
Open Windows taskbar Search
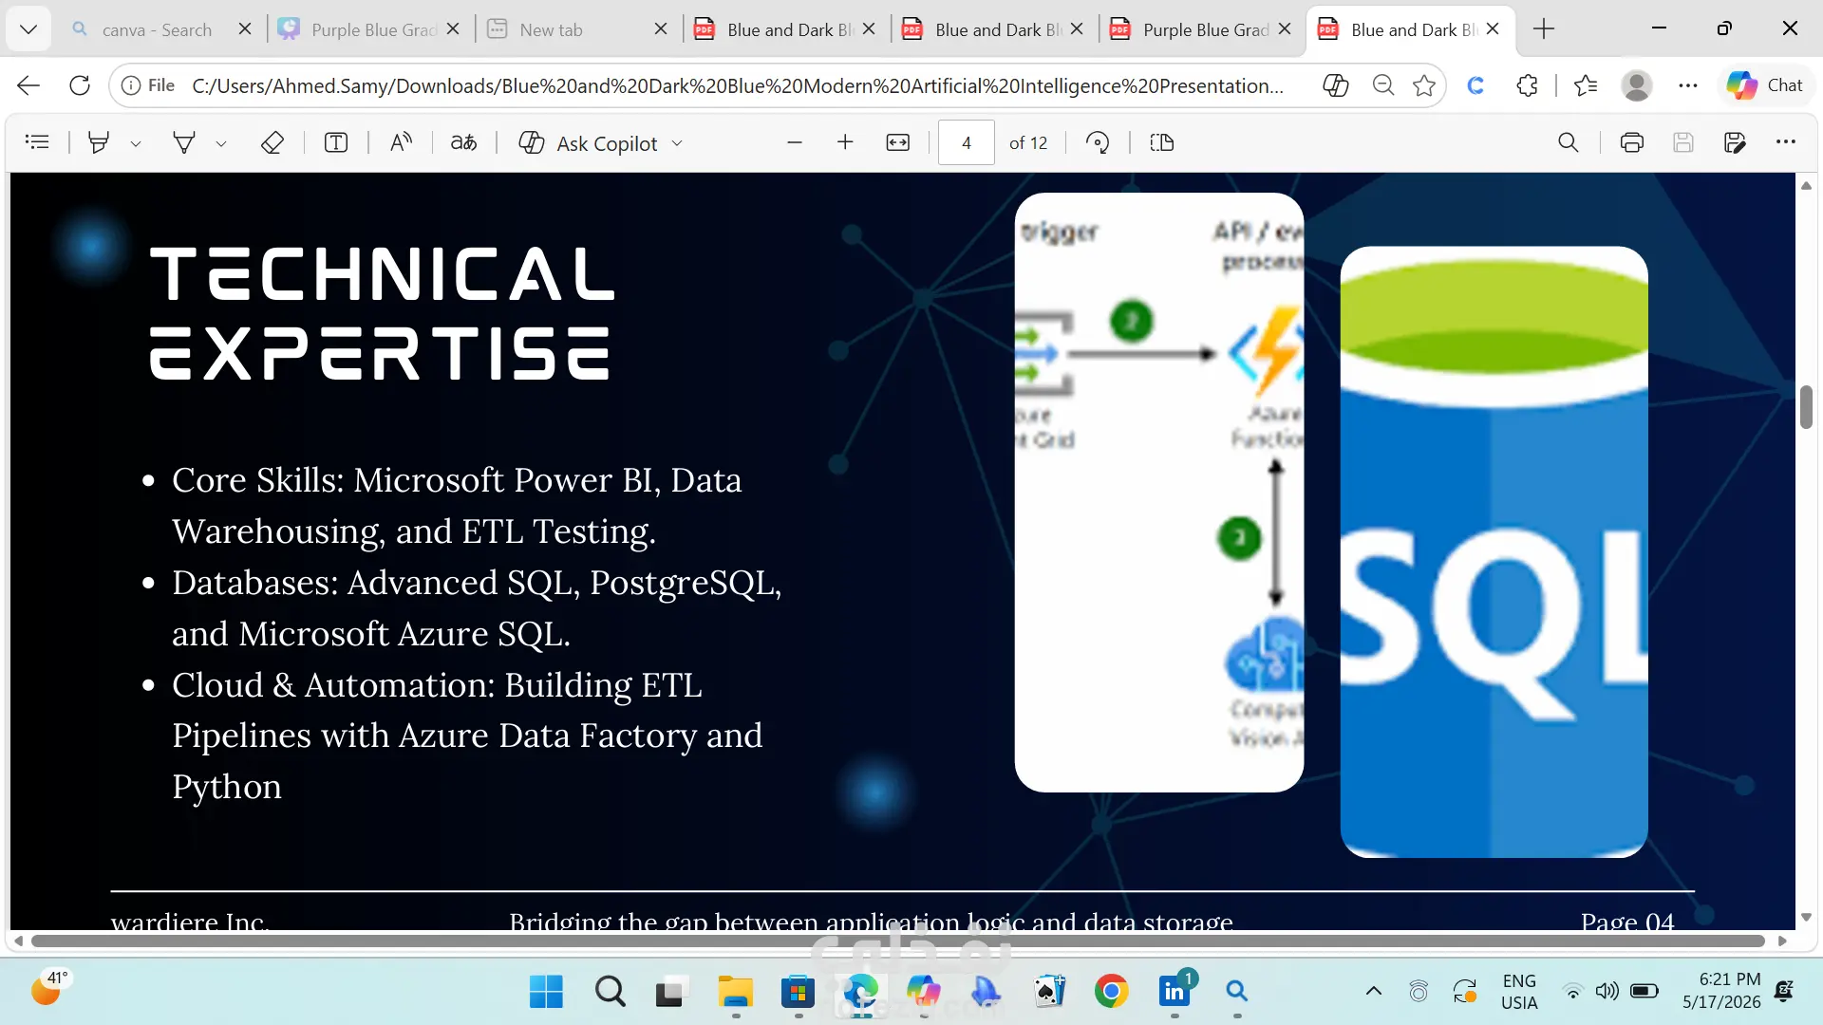point(610,992)
